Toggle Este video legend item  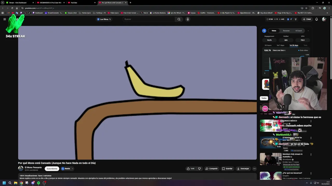[x=303, y=50]
